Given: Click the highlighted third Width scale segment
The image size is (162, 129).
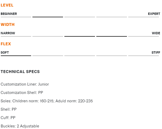Looking at the screenshot, I should tap(80, 36).
